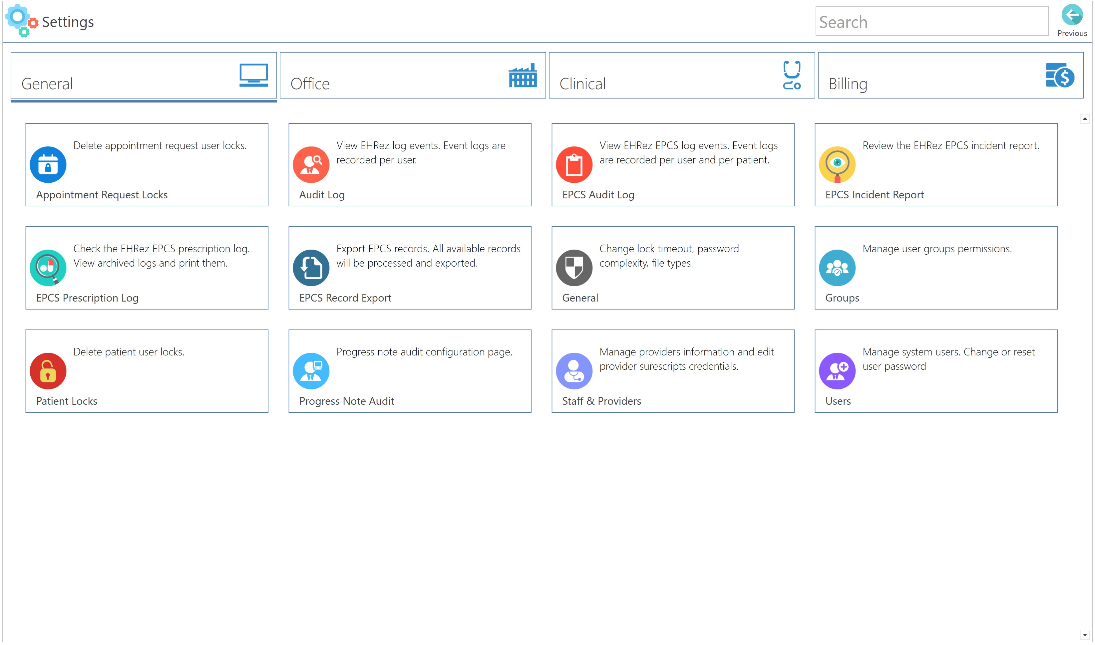Click the General monitor icon
Image resolution: width=1095 pixels, height=645 pixels.
click(x=253, y=75)
